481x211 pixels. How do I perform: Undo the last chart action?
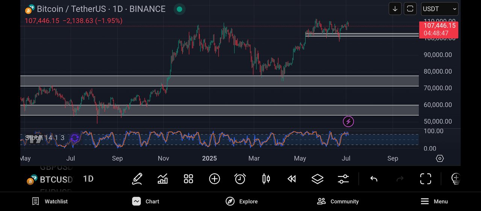374,179
